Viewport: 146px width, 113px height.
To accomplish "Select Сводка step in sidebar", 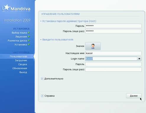I will click(x=22, y=64).
